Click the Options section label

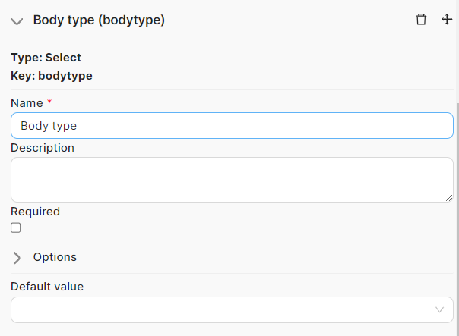point(55,257)
